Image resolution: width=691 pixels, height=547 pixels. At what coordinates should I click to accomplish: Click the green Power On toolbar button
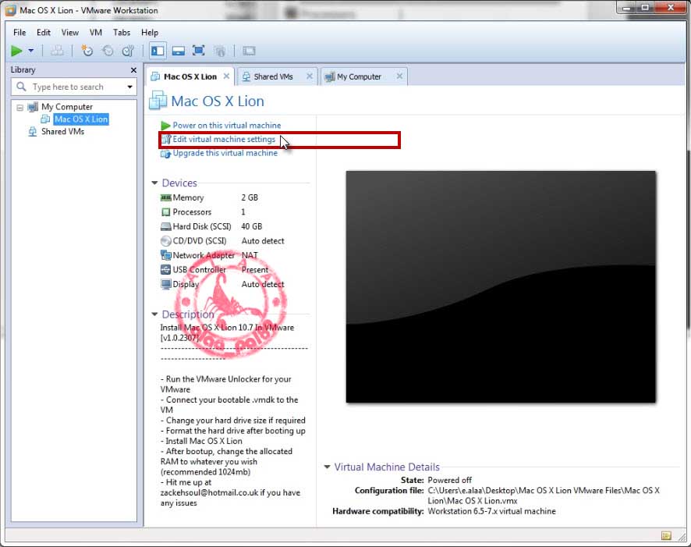tap(16, 52)
